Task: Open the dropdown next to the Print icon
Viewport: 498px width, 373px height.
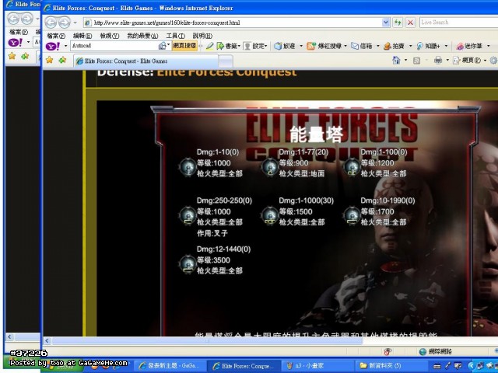Action: 447,60
